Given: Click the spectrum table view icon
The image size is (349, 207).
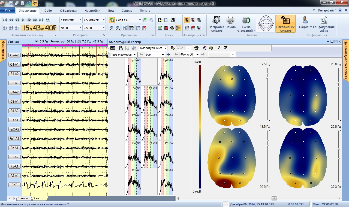Looking at the screenshot, I should pyautogui.click(x=113, y=48).
